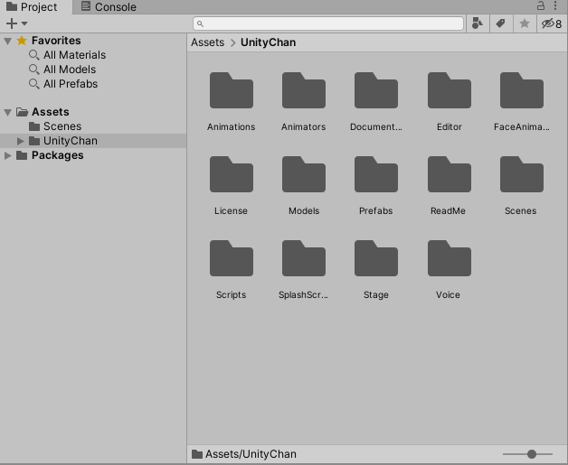The width and height of the screenshot is (568, 465).
Task: Click Search by Type filter icon
Action: 478,23
